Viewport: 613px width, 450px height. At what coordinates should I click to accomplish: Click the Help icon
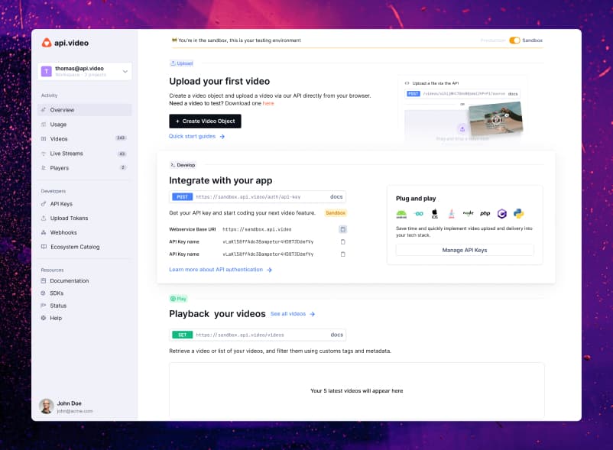[44, 318]
